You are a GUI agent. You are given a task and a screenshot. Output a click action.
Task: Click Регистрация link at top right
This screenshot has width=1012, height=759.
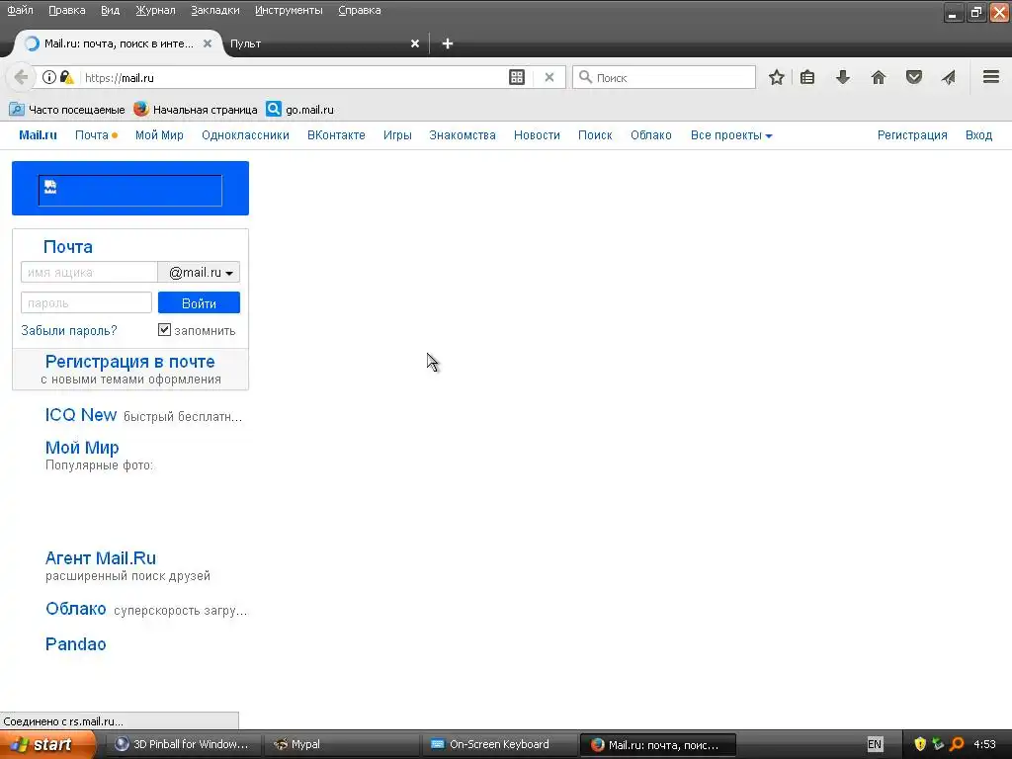912,135
